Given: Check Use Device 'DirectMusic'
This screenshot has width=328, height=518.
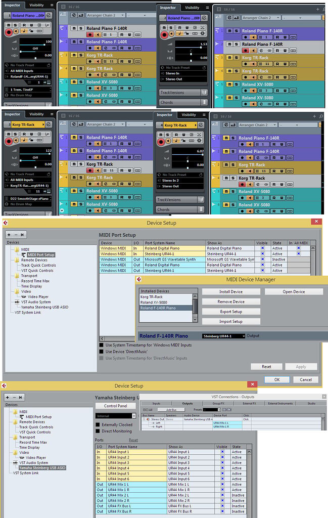Looking at the screenshot, I should click(102, 352).
